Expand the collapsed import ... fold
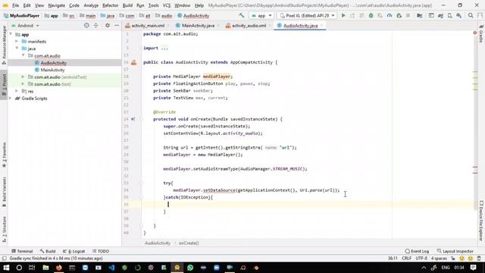The height and width of the screenshot is (273, 485). pyautogui.click(x=164, y=48)
